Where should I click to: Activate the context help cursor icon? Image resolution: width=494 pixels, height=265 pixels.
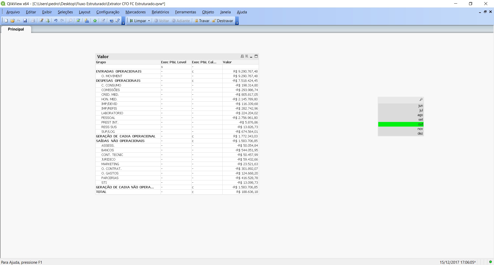pyautogui.click(x=118, y=21)
